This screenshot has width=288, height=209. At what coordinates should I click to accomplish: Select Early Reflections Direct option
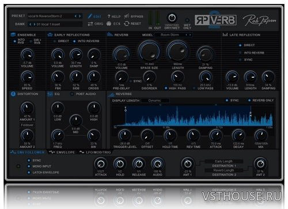(55, 41)
